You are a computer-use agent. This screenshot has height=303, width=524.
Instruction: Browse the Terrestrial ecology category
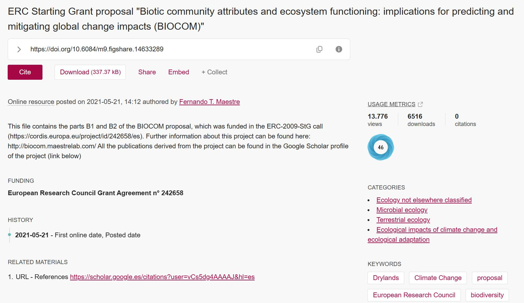pyautogui.click(x=403, y=220)
